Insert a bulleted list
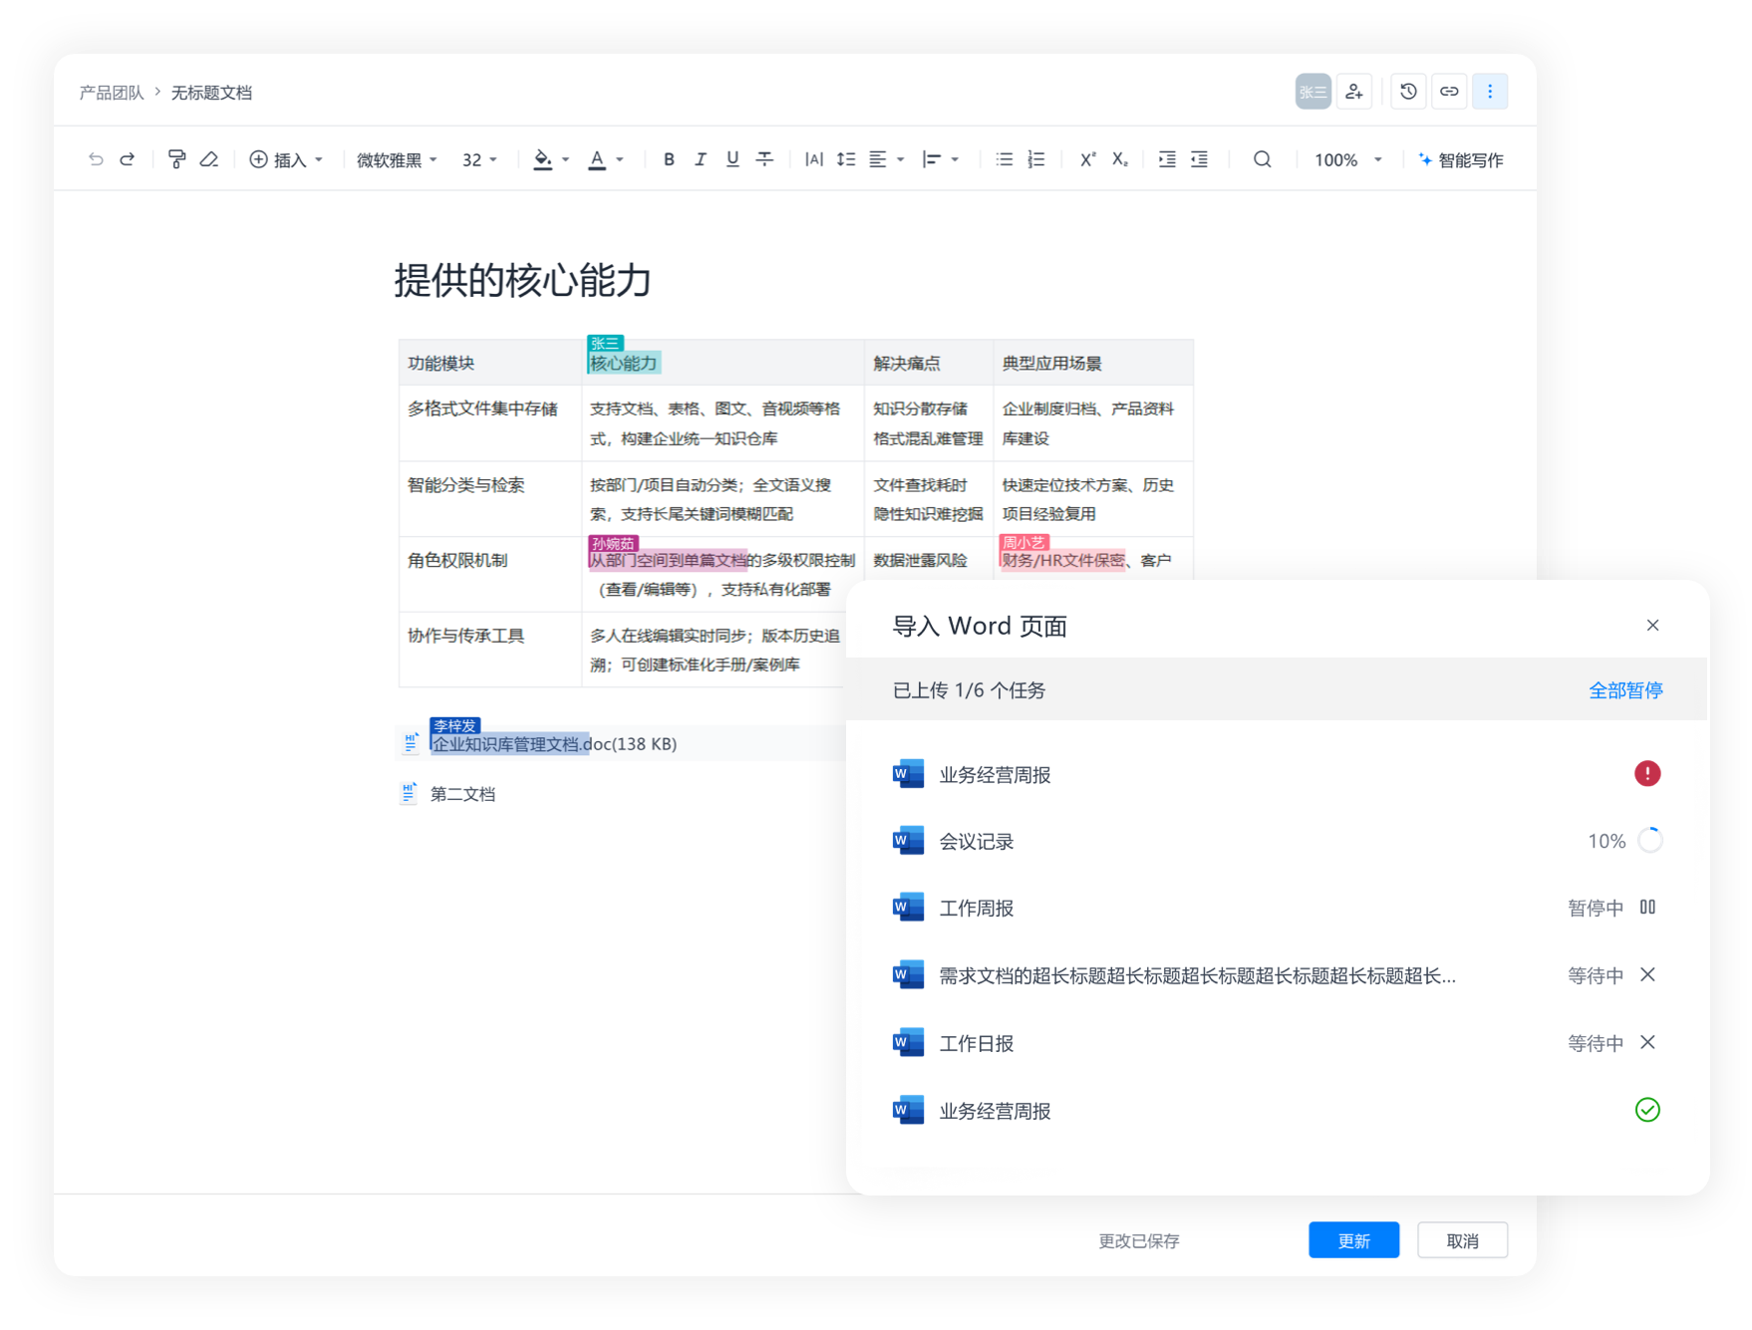Image resolution: width=1752 pixels, height=1330 pixels. (1004, 159)
